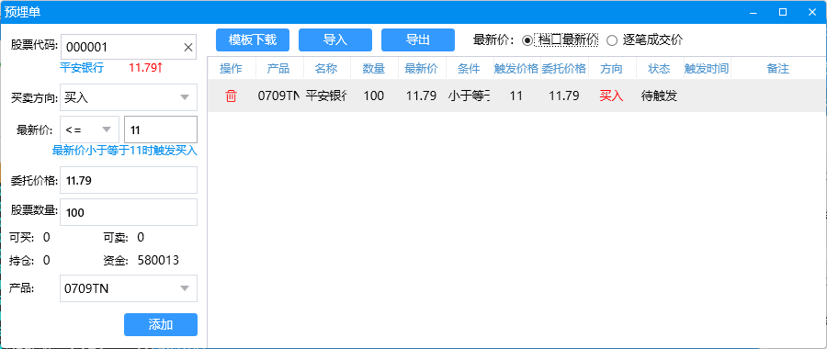Click the hint 最新价小于等于11时触发买入
The width and height of the screenshot is (827, 349).
pyautogui.click(x=124, y=151)
